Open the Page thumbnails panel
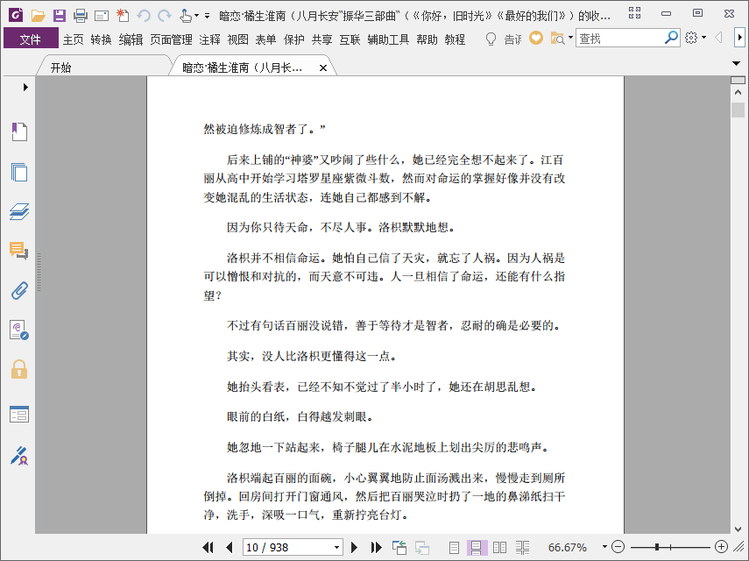The height and width of the screenshot is (561, 749). coord(19,172)
